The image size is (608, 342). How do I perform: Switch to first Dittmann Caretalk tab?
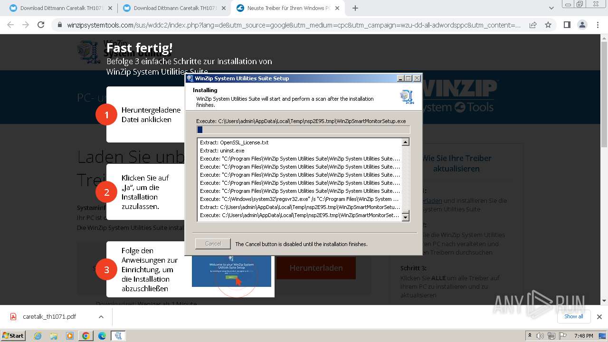click(61, 8)
